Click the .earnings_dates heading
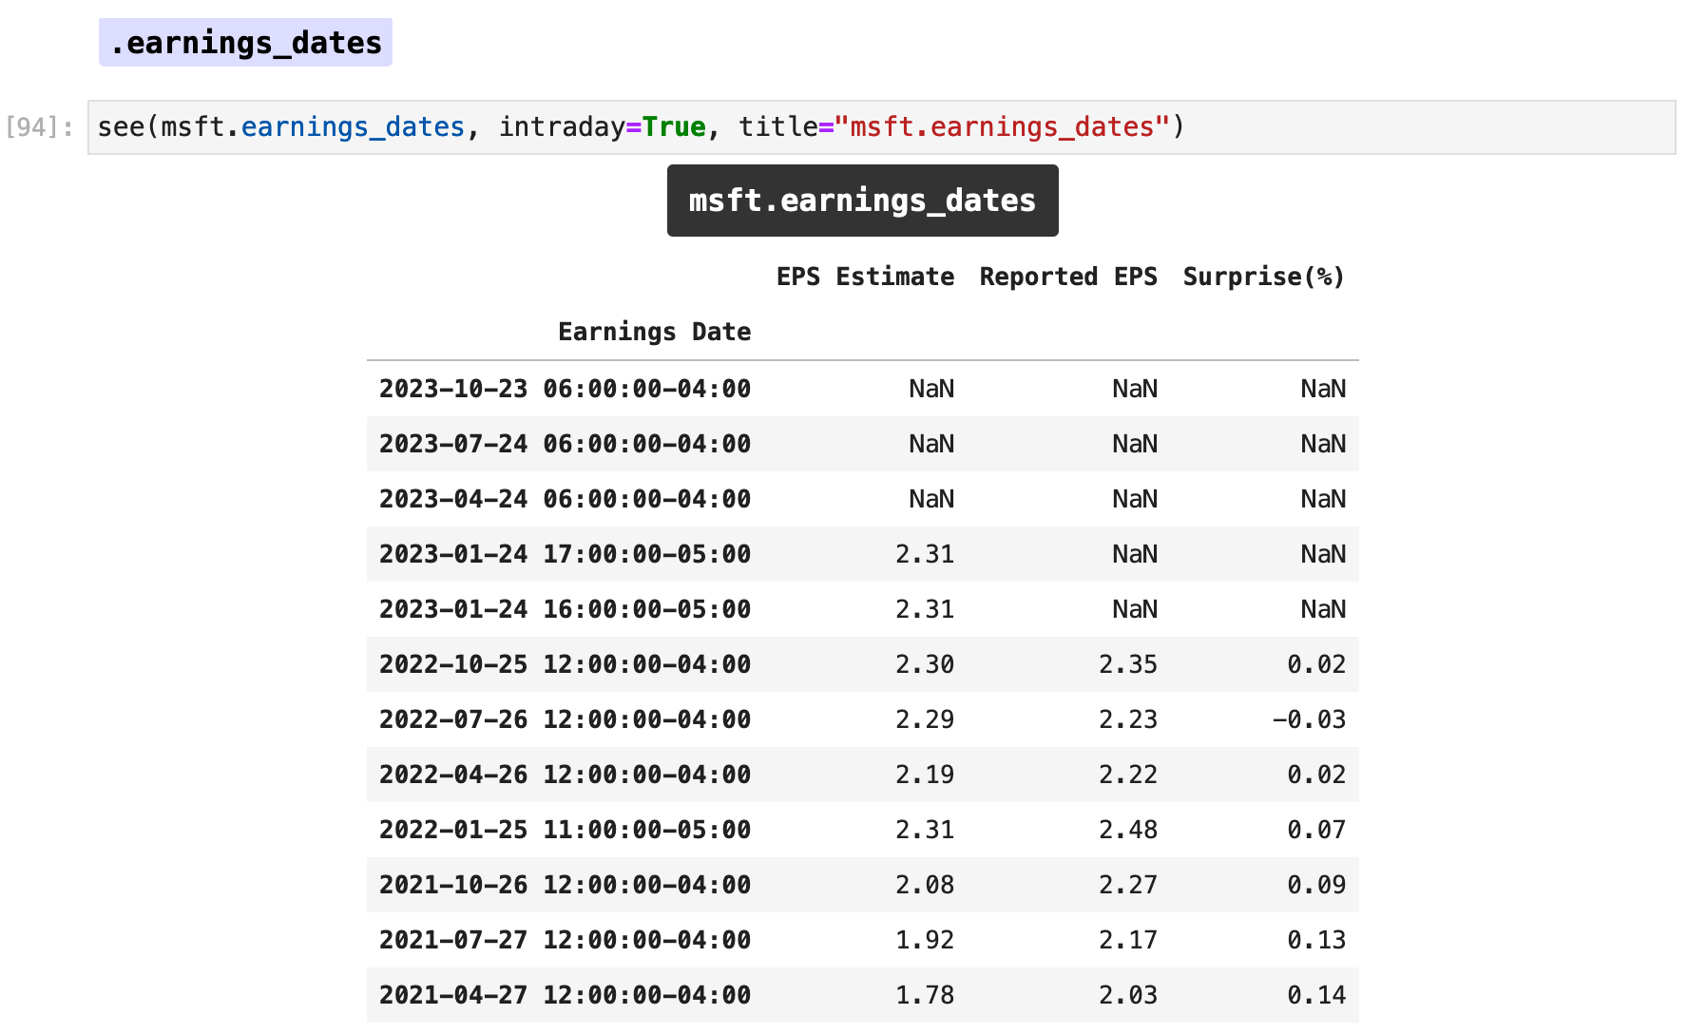1688x1034 pixels. [245, 43]
